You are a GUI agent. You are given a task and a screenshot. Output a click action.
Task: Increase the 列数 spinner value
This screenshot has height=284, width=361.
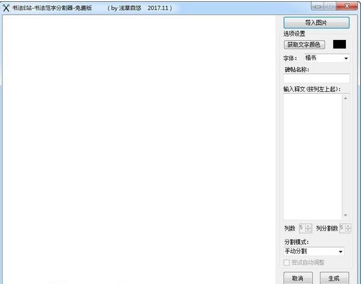pyautogui.click(x=308, y=226)
